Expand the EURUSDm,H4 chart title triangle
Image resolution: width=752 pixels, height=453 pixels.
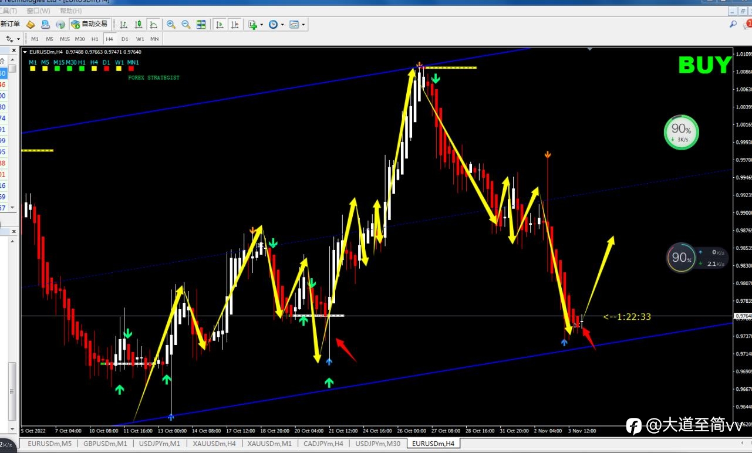point(25,52)
